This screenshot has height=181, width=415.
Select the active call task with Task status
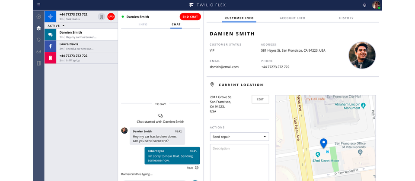[x=81, y=17]
